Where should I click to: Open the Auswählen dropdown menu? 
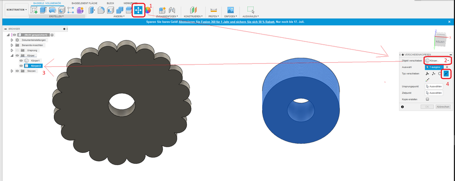point(251,16)
